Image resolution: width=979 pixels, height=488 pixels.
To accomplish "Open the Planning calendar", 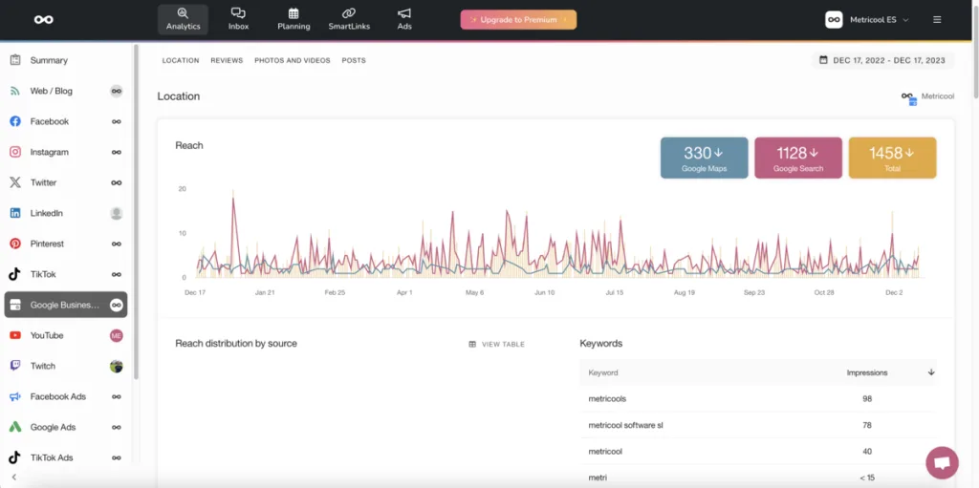I will (294, 19).
